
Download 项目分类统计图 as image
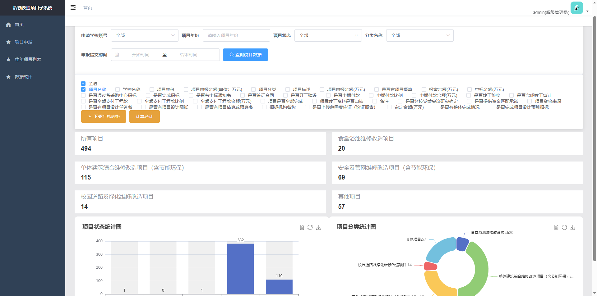point(573,227)
